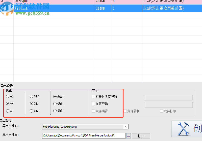Click the create button with tools icon
Image resolution: width=202 pixels, height=141 pixels.
click(x=187, y=129)
